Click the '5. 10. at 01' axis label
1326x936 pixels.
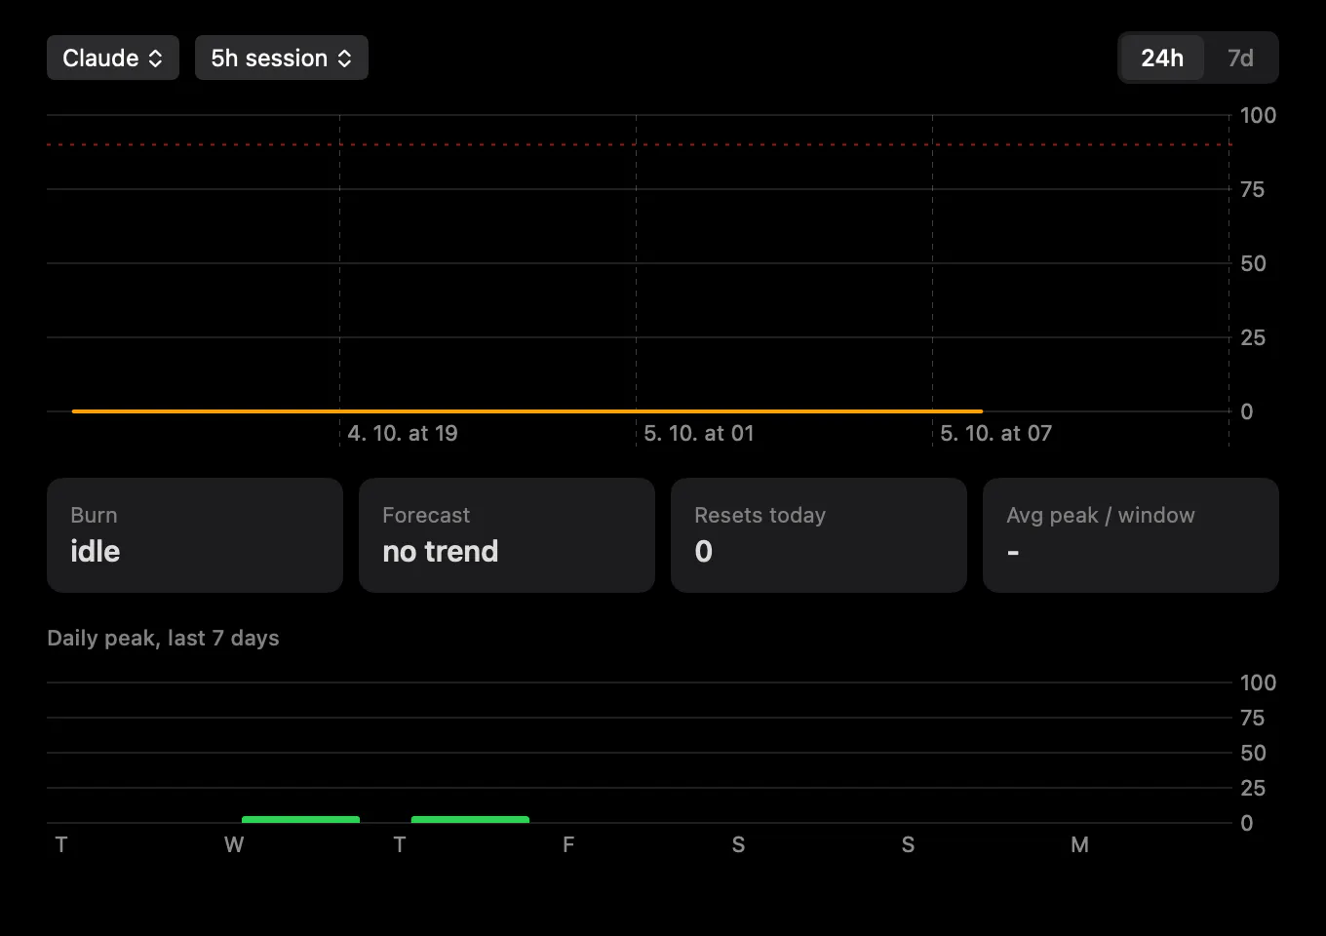(x=699, y=433)
